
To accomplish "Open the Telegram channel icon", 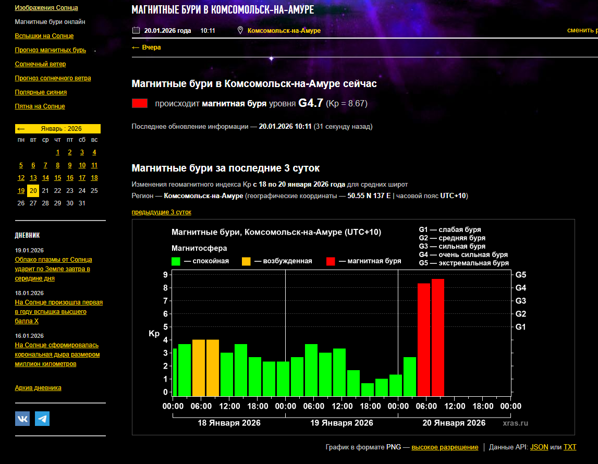I will (42, 419).
